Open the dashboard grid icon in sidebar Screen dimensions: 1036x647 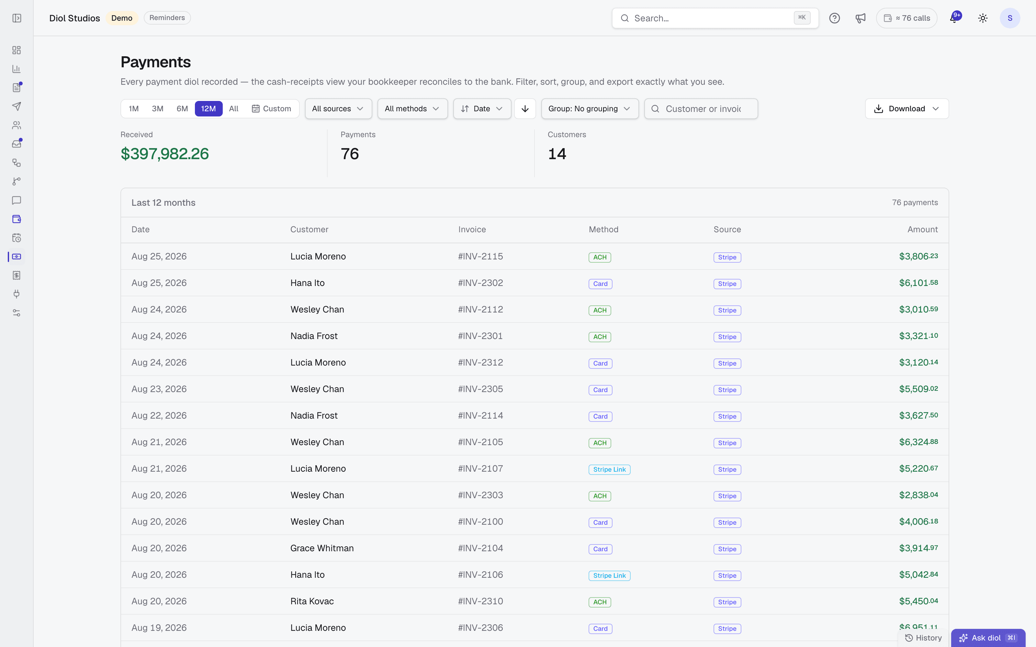(17, 50)
